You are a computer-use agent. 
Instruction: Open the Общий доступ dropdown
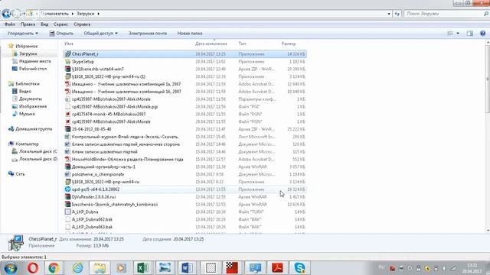(x=100, y=34)
